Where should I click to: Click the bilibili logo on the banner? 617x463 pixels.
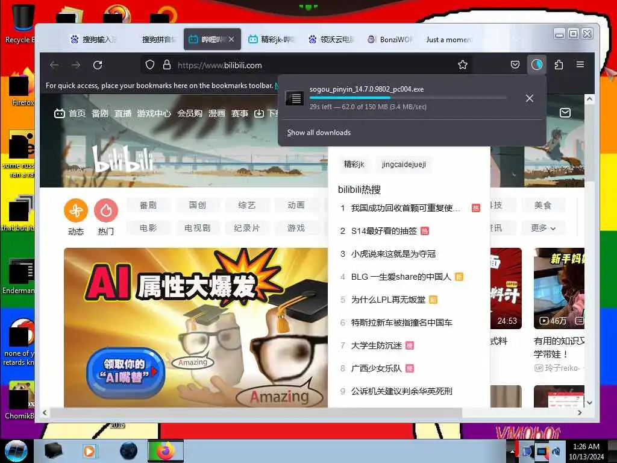(123, 159)
